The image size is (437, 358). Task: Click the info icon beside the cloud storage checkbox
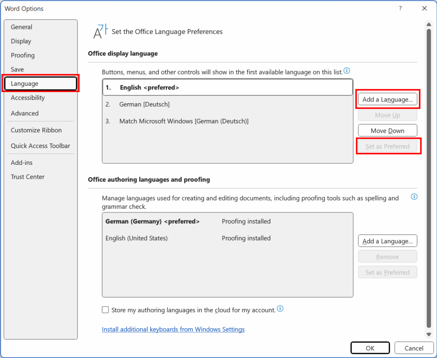pyautogui.click(x=280, y=309)
